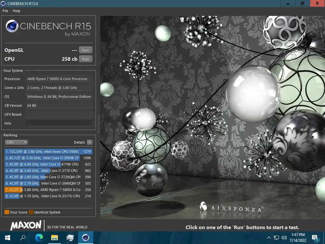Close the Cinebench window
325x244 pixels.
pos(317,3)
